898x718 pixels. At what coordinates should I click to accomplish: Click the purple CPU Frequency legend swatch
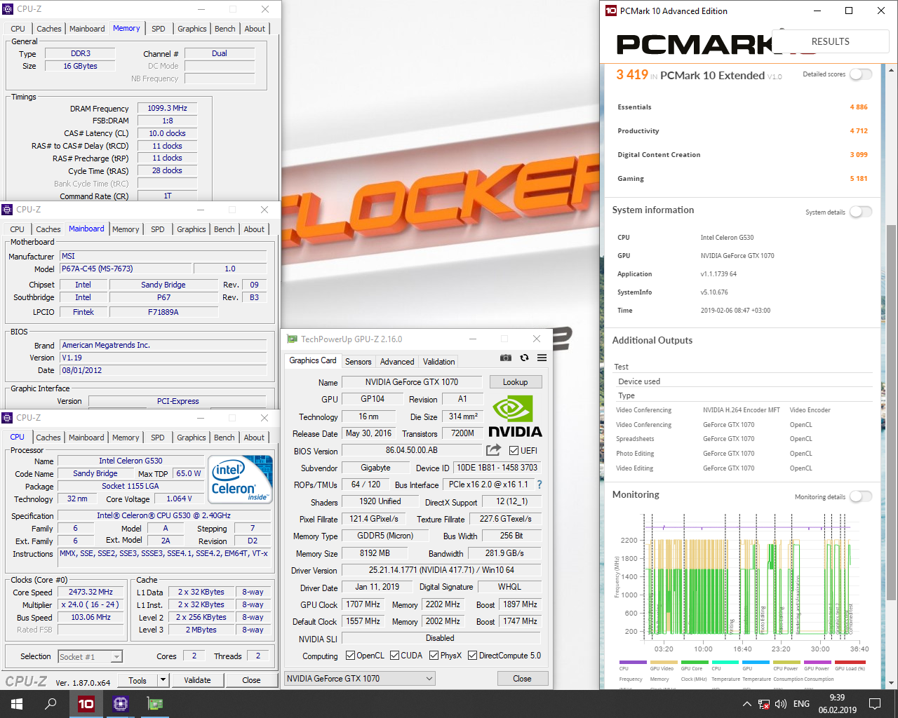(x=633, y=662)
